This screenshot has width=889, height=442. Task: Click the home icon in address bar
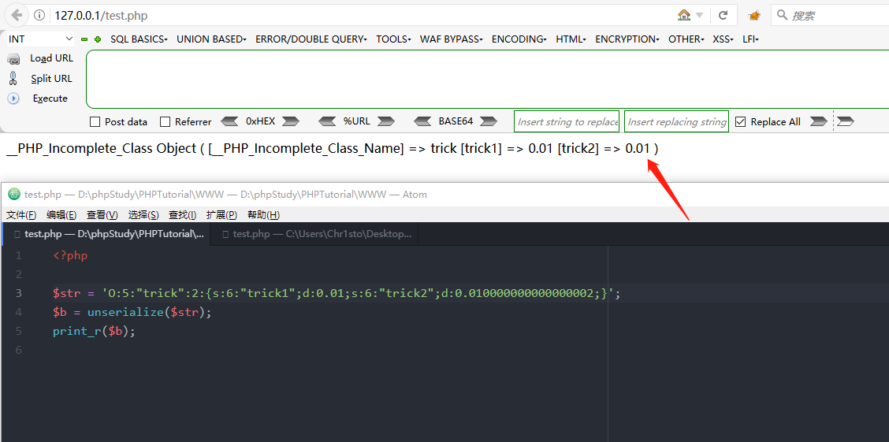pyautogui.click(x=684, y=15)
